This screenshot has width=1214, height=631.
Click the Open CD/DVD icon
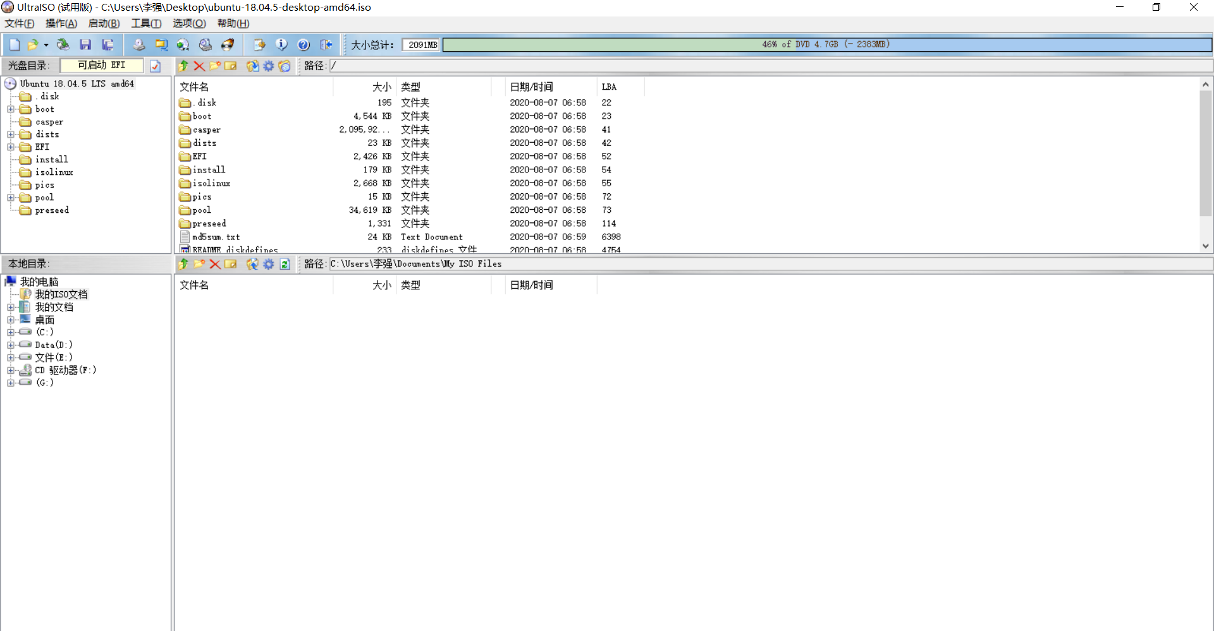click(63, 45)
